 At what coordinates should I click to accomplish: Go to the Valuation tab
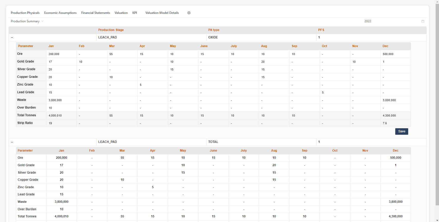tap(121, 13)
